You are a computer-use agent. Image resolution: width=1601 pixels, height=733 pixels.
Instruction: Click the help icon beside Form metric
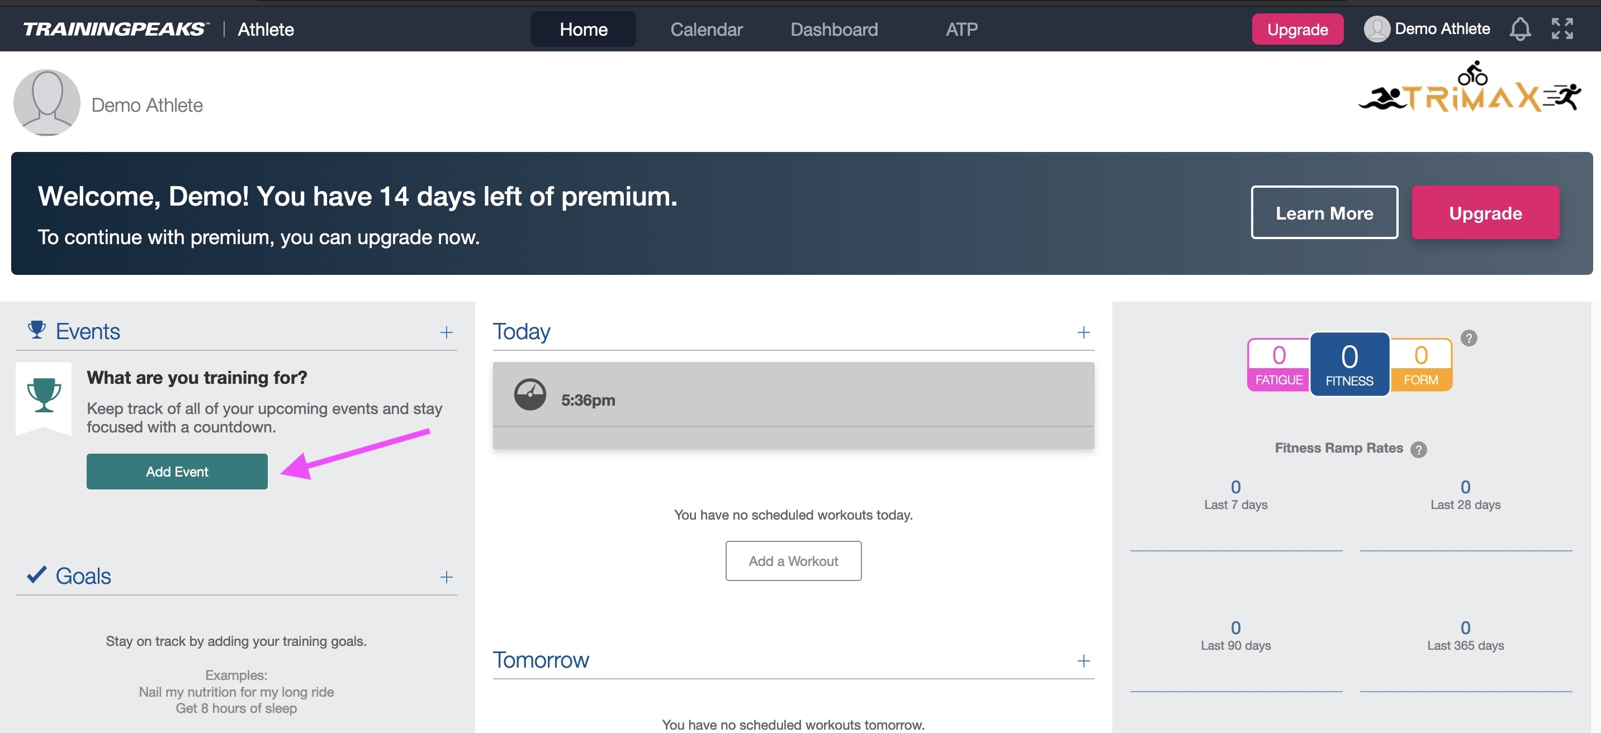click(1468, 338)
